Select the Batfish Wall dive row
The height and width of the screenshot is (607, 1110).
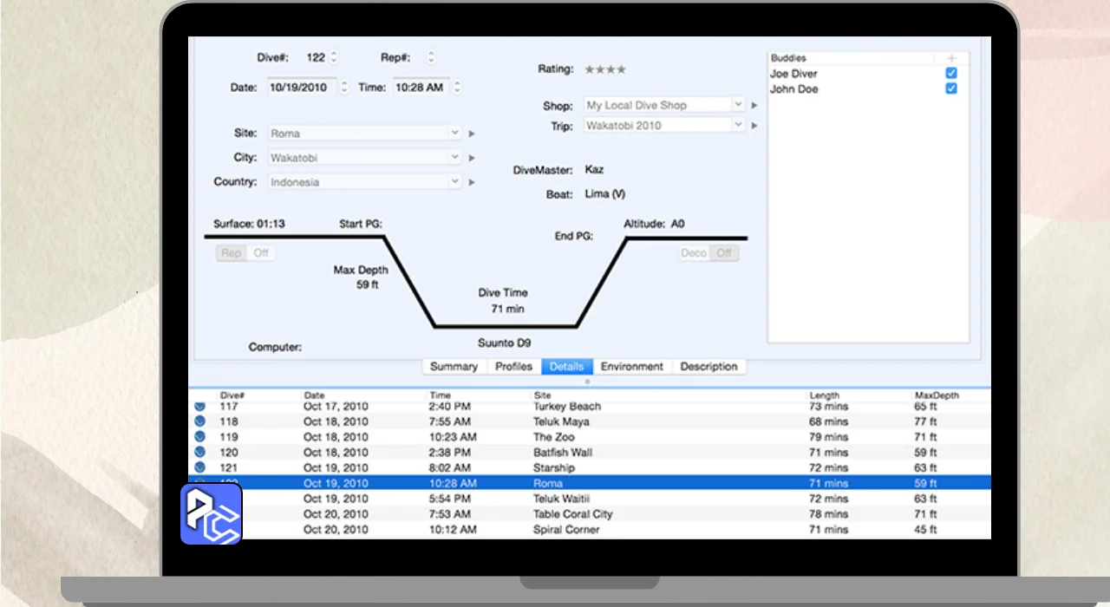563,453
